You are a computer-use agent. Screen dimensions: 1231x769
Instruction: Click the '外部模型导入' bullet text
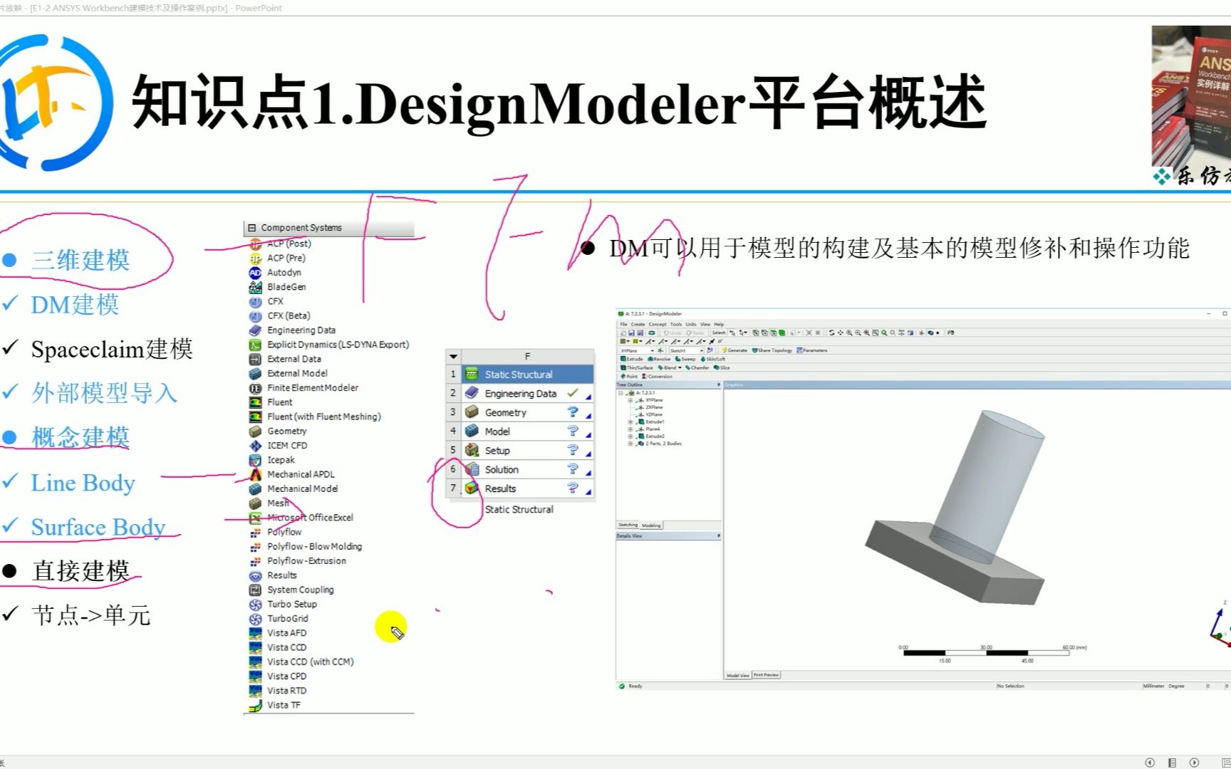point(104,393)
